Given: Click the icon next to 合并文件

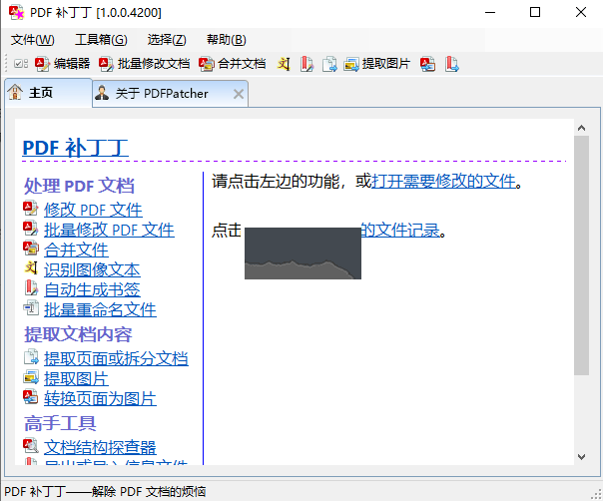Looking at the screenshot, I should click(31, 249).
